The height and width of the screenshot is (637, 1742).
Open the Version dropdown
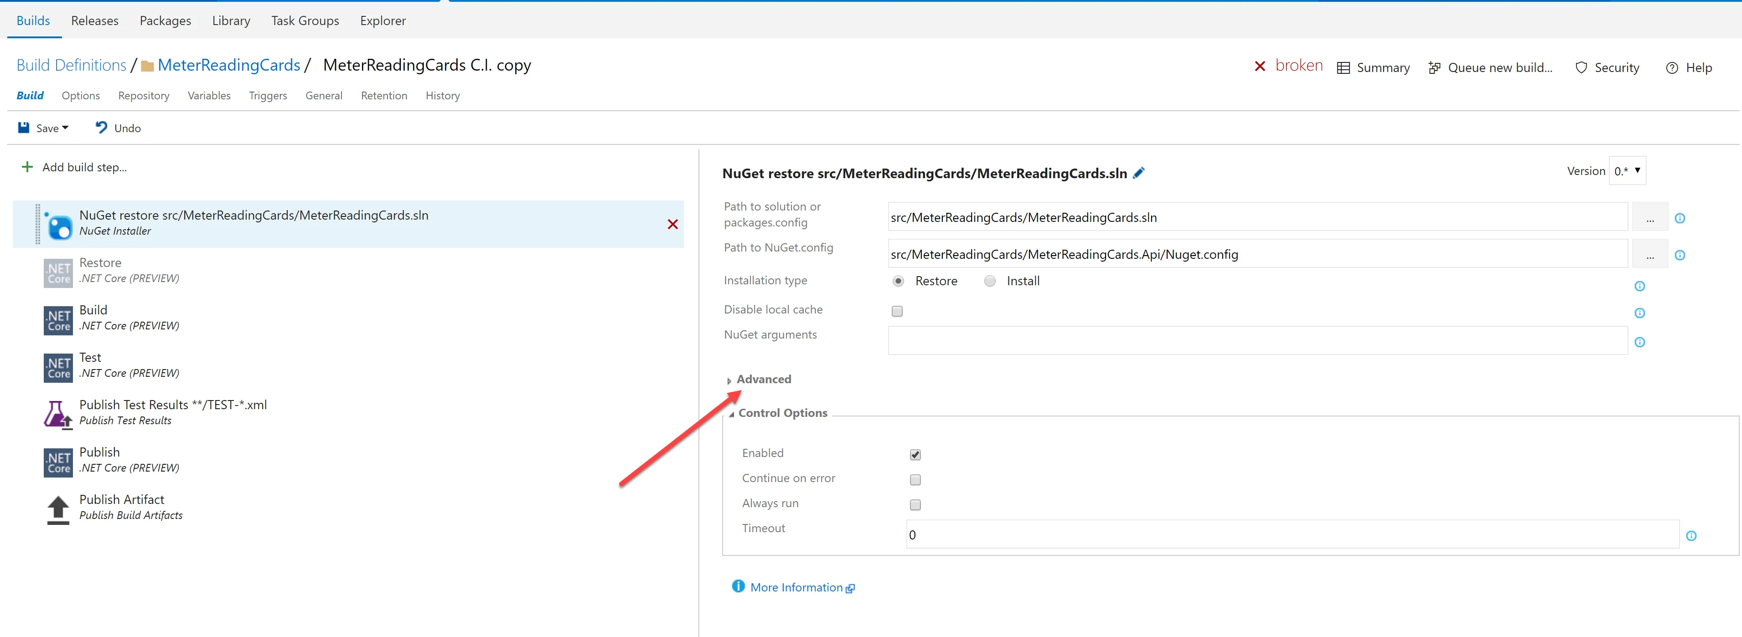coord(1627,171)
